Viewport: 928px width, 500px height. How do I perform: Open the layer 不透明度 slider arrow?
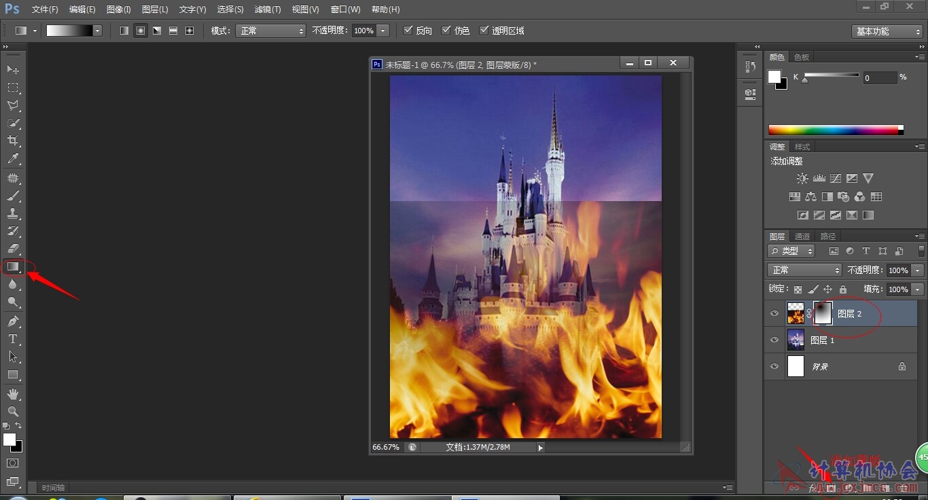(x=918, y=270)
